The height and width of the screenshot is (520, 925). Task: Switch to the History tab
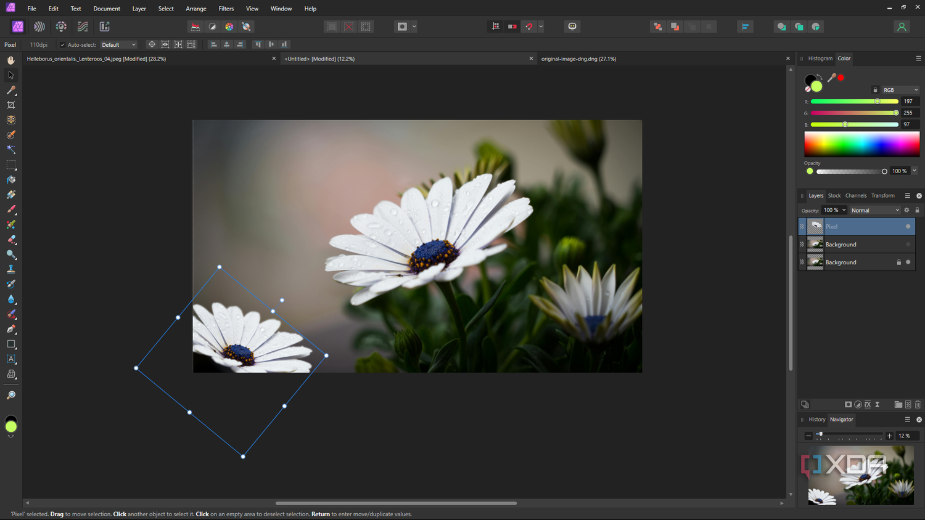817,419
